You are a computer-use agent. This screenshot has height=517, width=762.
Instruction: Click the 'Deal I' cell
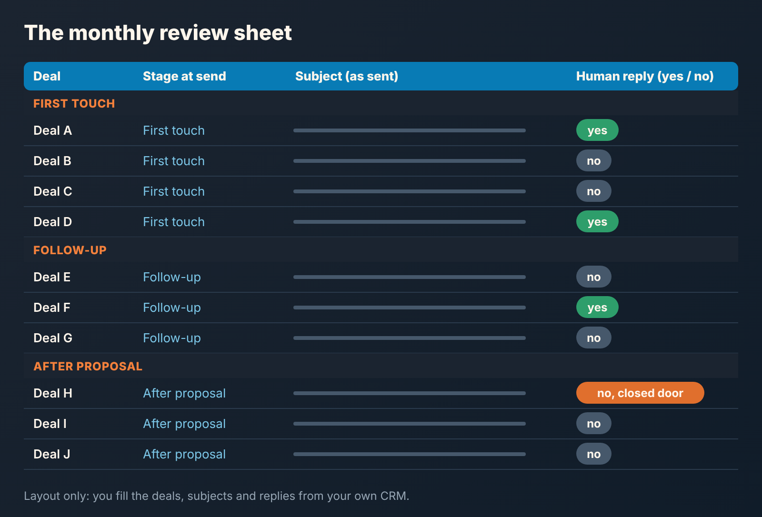[x=50, y=424]
